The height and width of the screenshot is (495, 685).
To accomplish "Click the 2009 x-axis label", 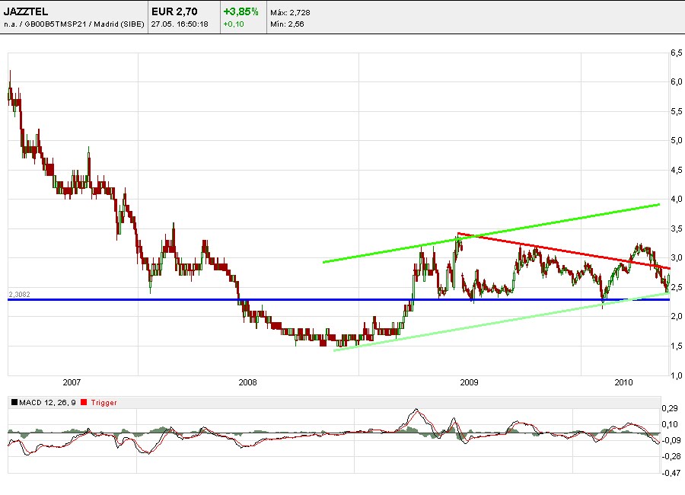I will [469, 382].
